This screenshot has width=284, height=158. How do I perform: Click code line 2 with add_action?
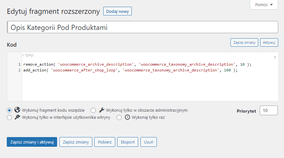coord(130,70)
